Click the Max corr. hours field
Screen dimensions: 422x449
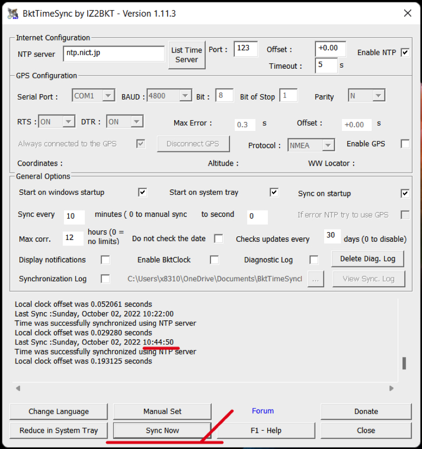point(73,238)
